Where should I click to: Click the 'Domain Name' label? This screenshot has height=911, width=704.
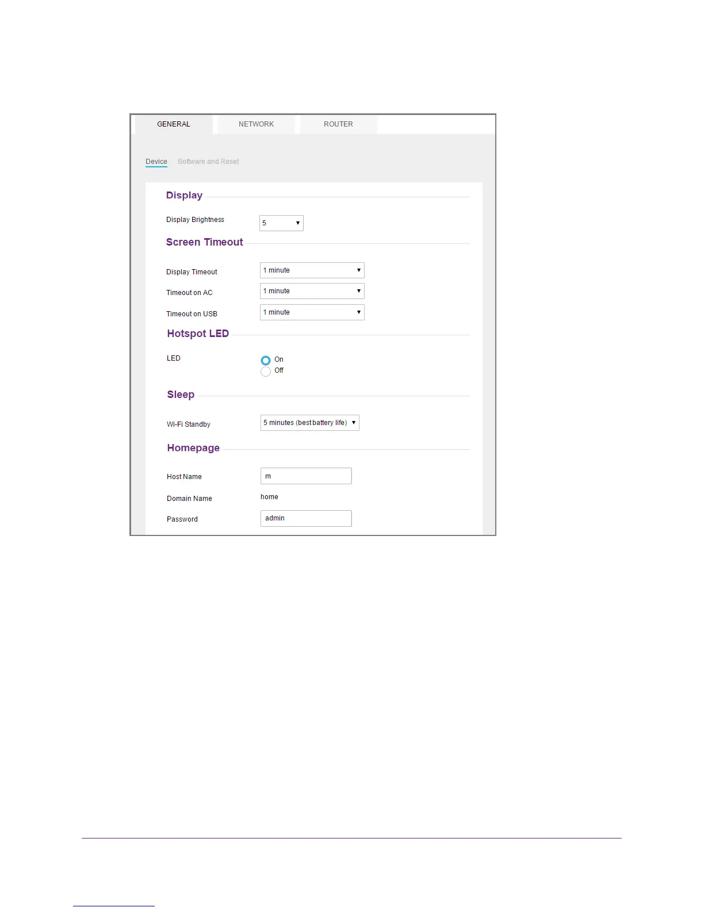pyautogui.click(x=189, y=499)
